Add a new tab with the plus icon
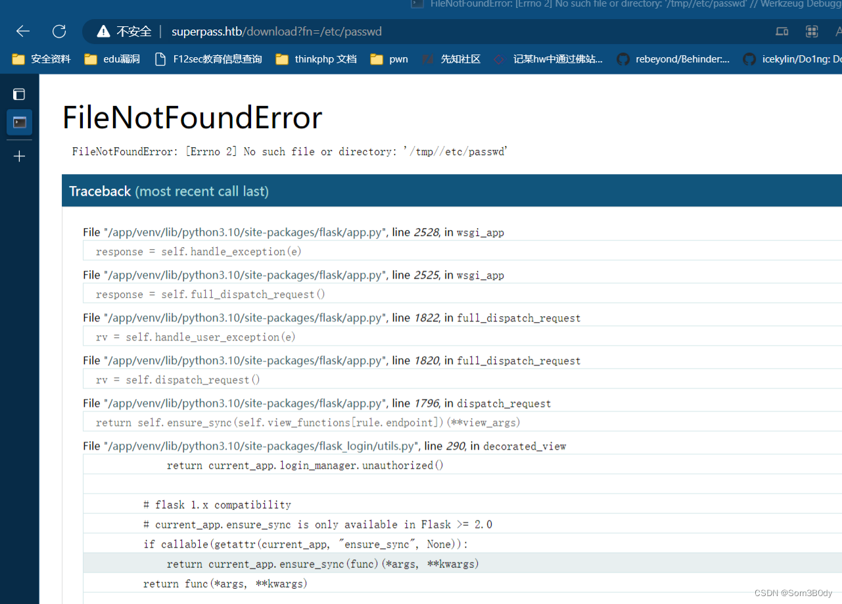This screenshot has width=842, height=604. click(x=19, y=156)
